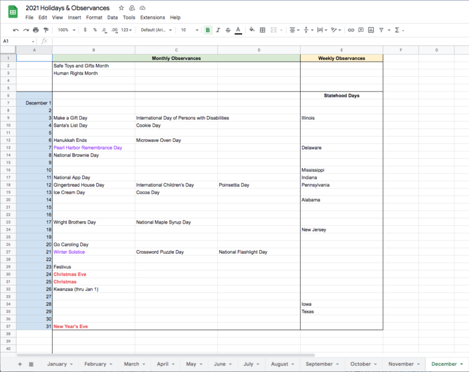Open the font size dropdown

189,30
